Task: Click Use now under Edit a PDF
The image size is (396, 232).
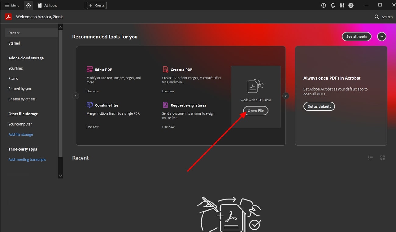Action: tap(93, 91)
